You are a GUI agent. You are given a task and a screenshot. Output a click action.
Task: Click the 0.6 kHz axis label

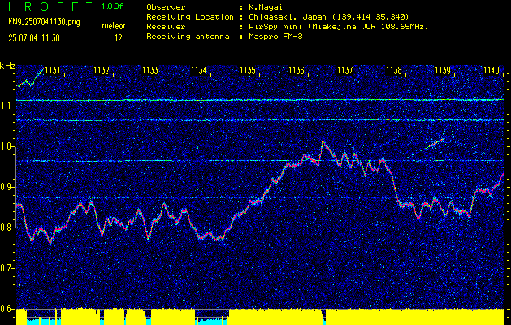click(7, 309)
